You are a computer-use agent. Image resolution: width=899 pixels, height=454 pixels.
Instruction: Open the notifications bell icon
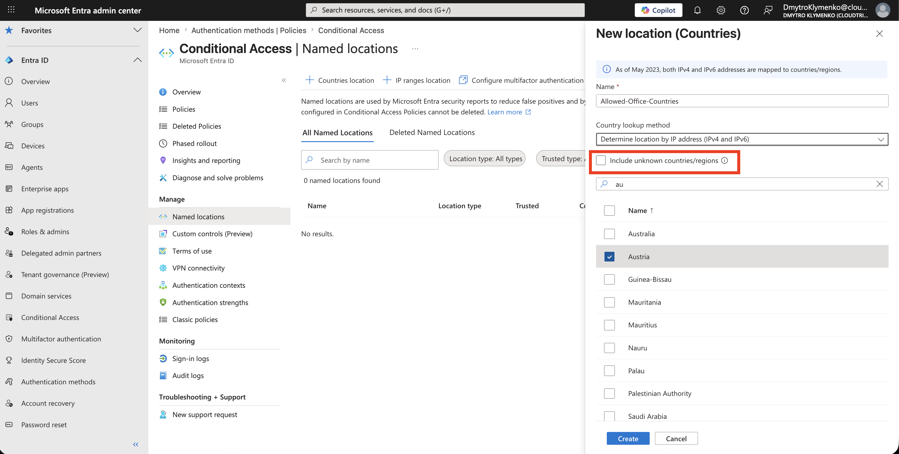[x=697, y=10]
